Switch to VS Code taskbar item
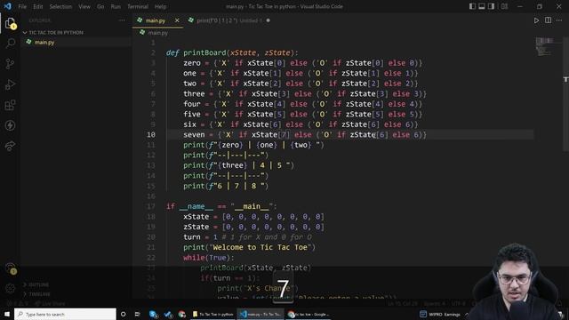The height and width of the screenshot is (320, 569). click(260, 314)
